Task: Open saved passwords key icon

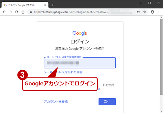Action: (x=138, y=12)
